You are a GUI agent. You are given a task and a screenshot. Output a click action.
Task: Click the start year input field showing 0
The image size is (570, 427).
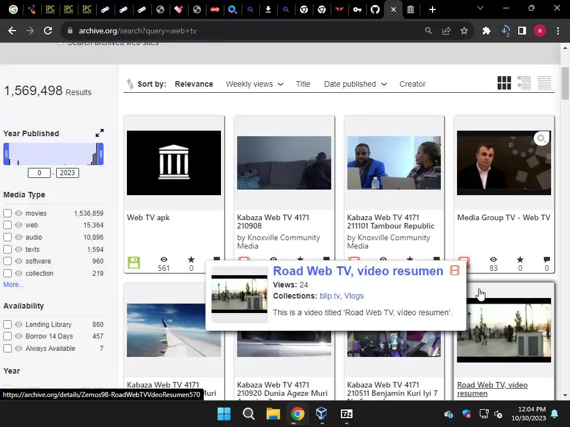coord(40,173)
